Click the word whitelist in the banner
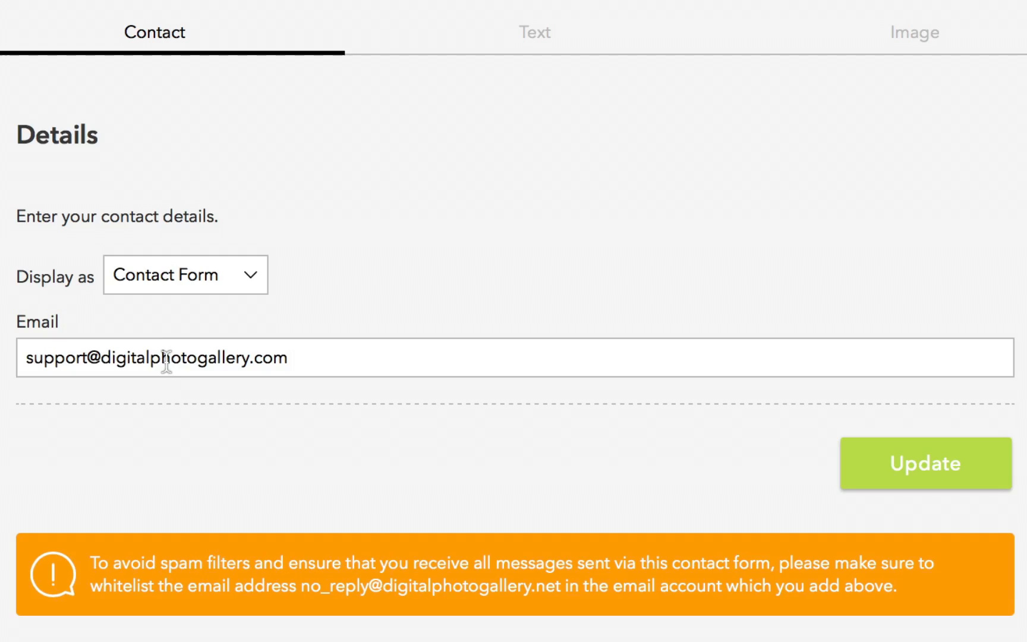1027x642 pixels. 122,586
